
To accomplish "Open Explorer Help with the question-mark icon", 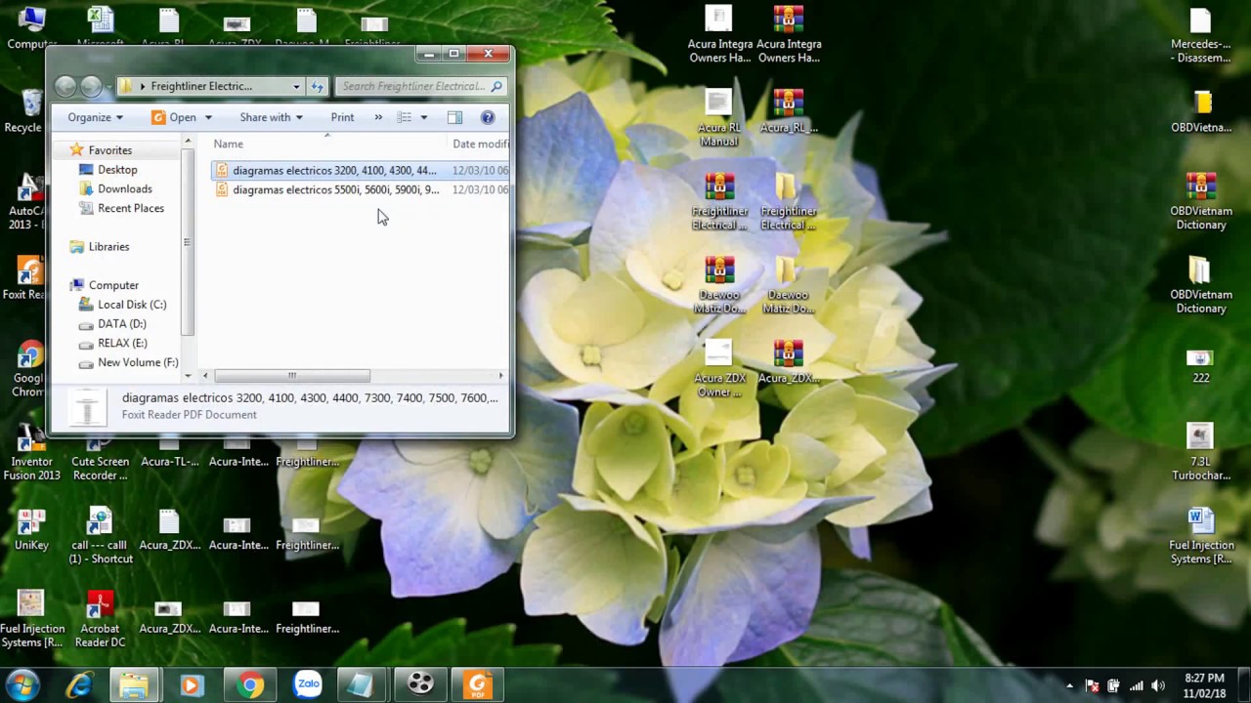I will pyautogui.click(x=488, y=117).
